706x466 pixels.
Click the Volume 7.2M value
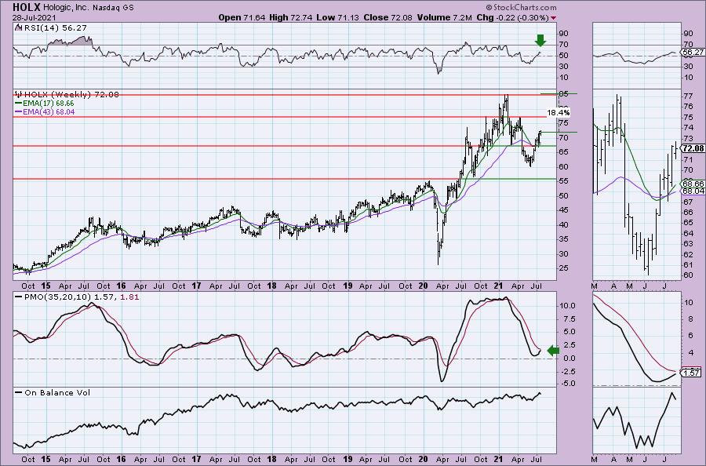pyautogui.click(x=445, y=17)
